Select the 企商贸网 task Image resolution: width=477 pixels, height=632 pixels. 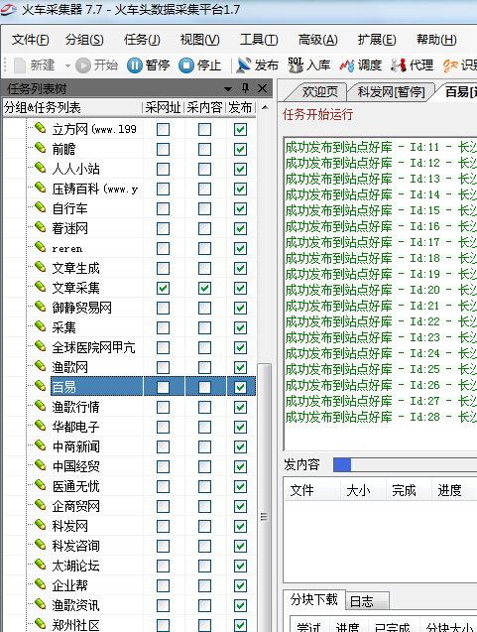point(75,506)
